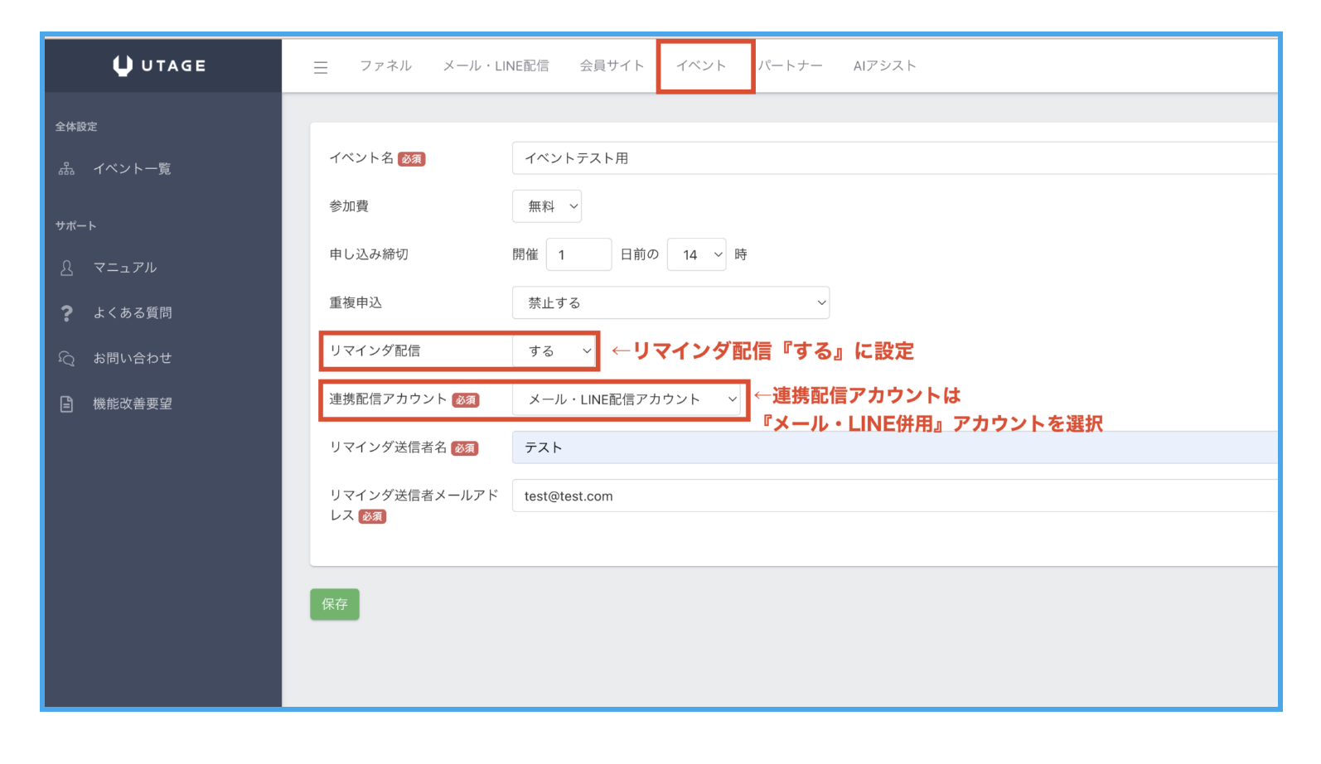Click the リマインダ送信者メールアドレス field
This screenshot has width=1321, height=764.
pos(893,496)
